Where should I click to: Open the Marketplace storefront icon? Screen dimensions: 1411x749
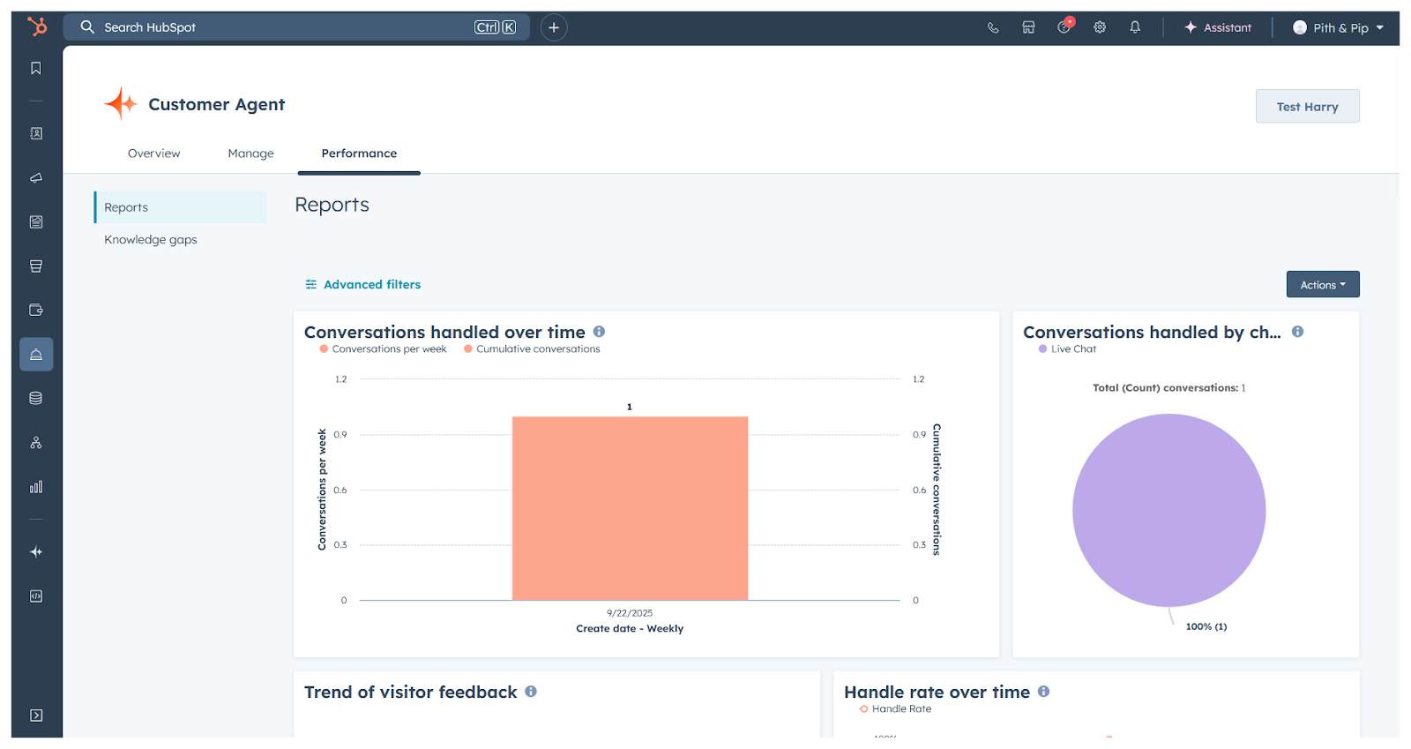[x=1028, y=27]
